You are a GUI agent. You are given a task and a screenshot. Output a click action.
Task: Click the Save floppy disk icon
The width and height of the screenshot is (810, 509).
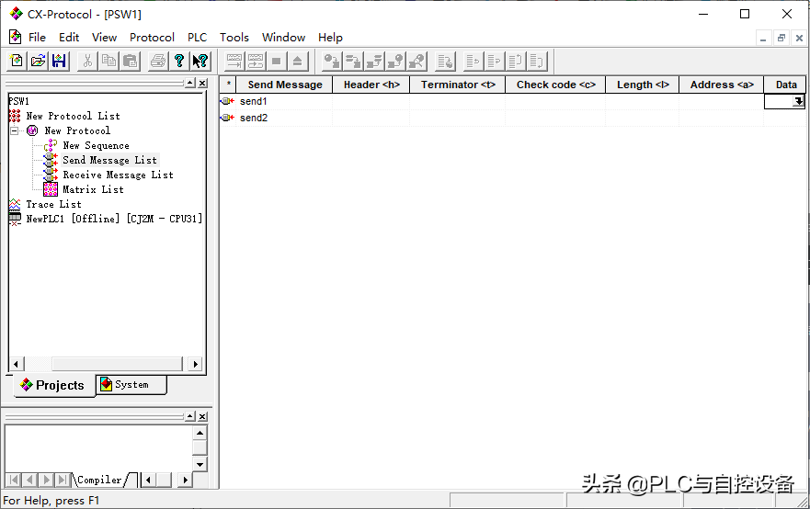(59, 62)
